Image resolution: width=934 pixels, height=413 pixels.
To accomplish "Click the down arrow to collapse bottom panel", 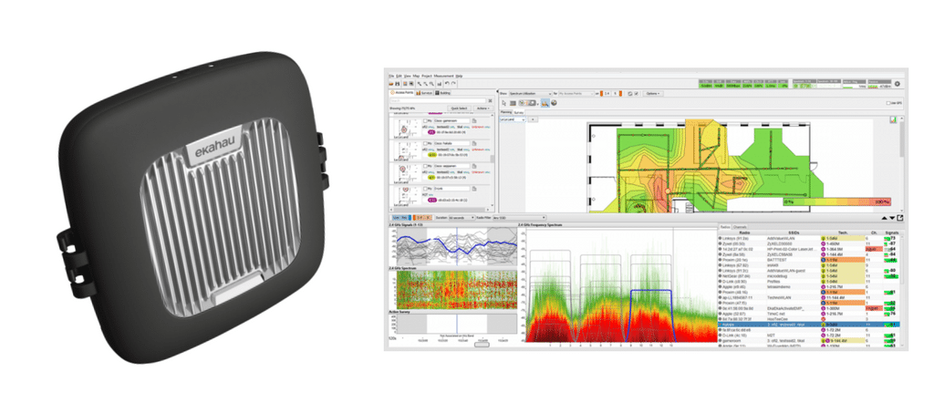I will tap(892, 219).
